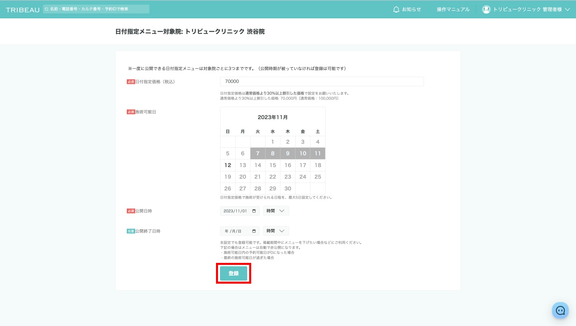Viewport: 576px width, 326px height.
Task: Click the 公開終了日時 date field
Action: (240, 231)
